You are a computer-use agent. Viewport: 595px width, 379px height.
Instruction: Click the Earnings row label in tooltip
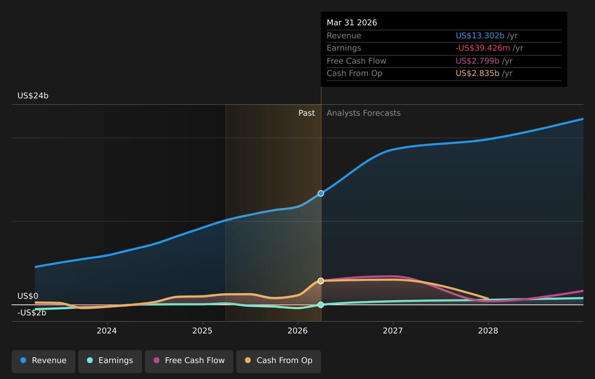click(x=344, y=48)
